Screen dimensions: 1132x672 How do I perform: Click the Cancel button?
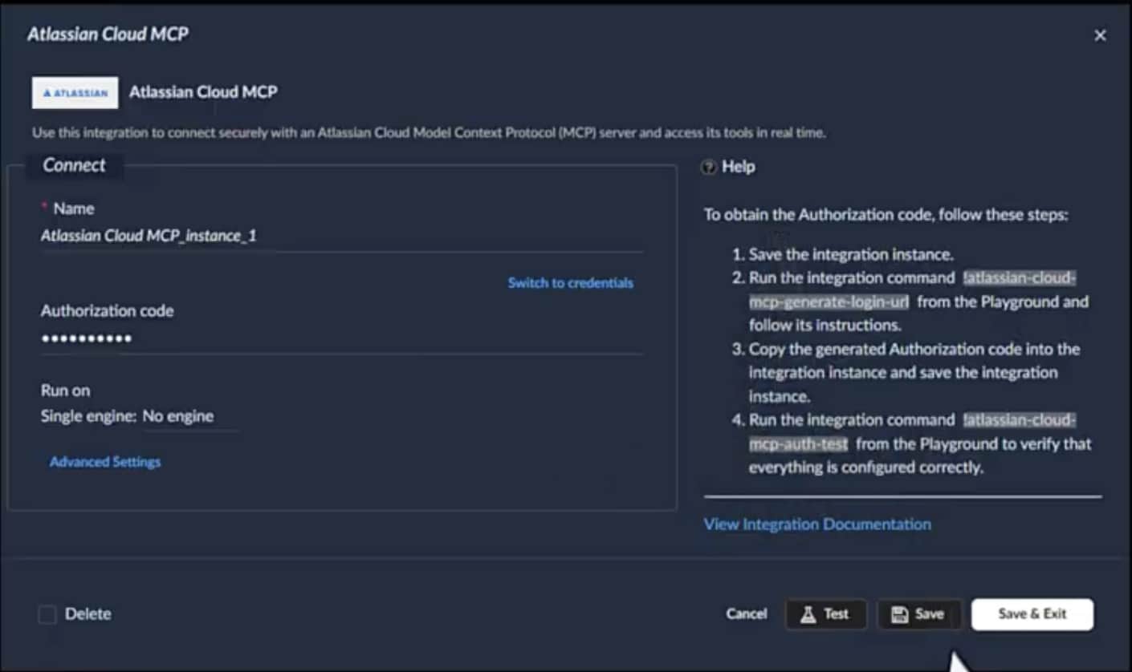(747, 613)
